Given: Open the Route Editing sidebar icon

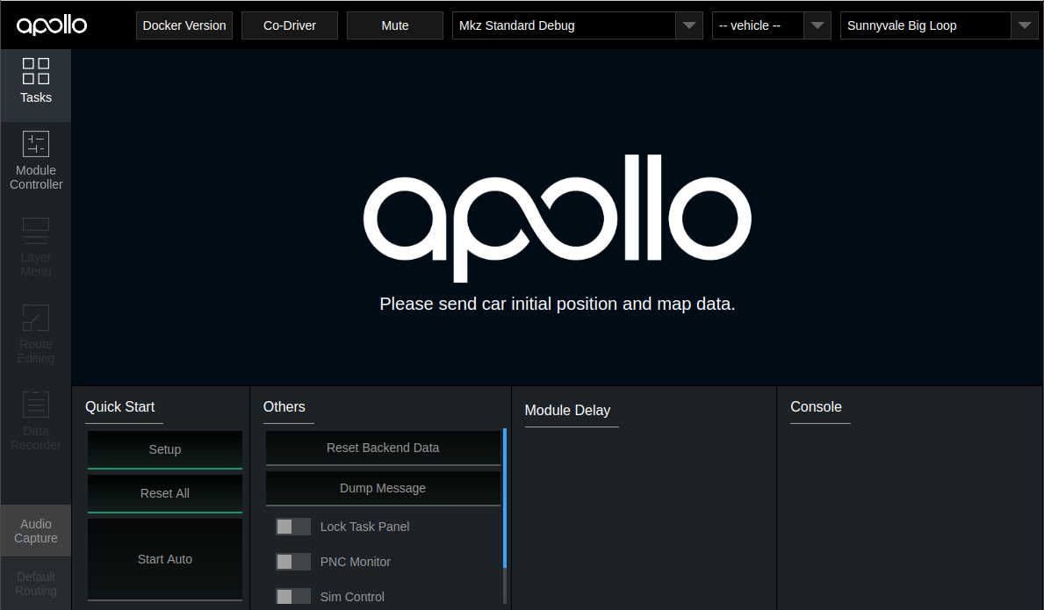Looking at the screenshot, I should pyautogui.click(x=36, y=318).
